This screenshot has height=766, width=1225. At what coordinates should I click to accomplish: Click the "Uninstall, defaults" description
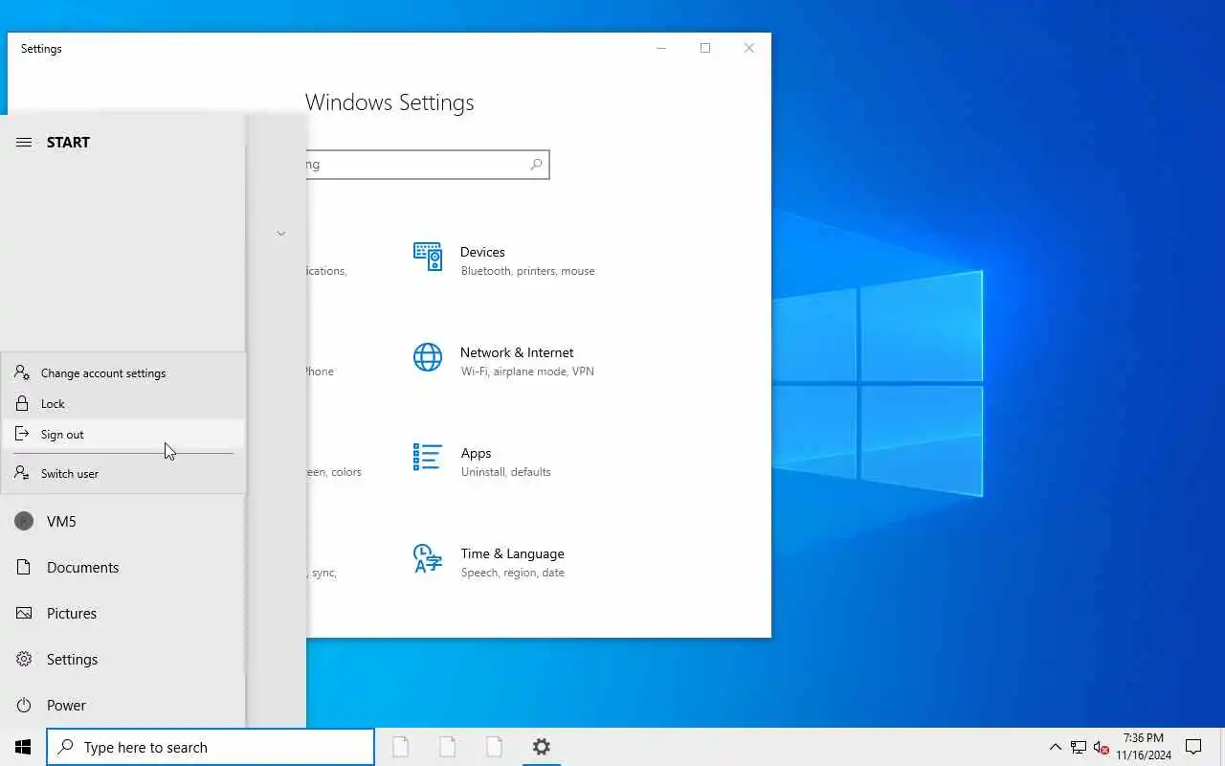pyautogui.click(x=506, y=472)
